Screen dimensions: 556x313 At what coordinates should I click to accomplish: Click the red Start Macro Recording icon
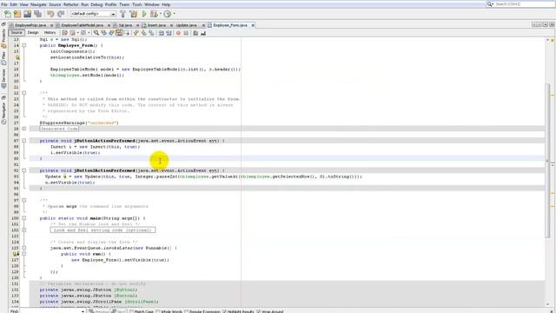point(178,33)
